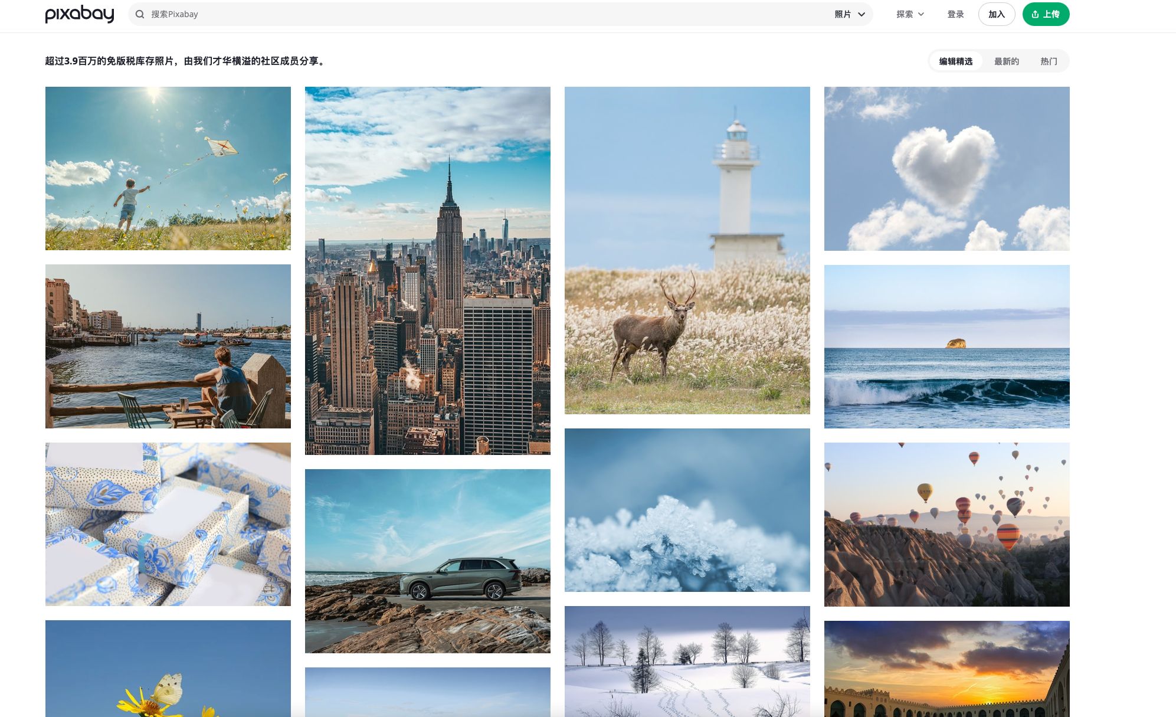1176x717 pixels.
Task: Expand the 探索 menu
Action: pyautogui.click(x=910, y=14)
